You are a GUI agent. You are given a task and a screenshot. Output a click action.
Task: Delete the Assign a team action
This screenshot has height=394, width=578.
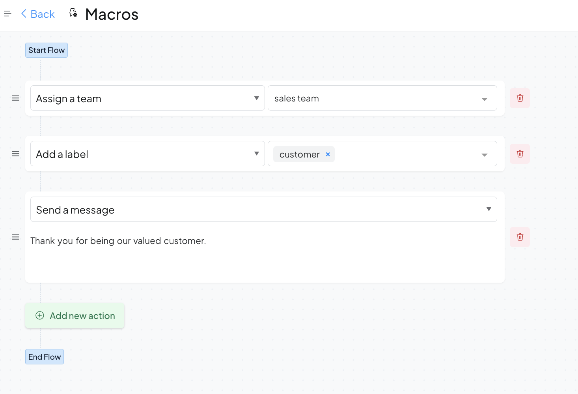(520, 98)
